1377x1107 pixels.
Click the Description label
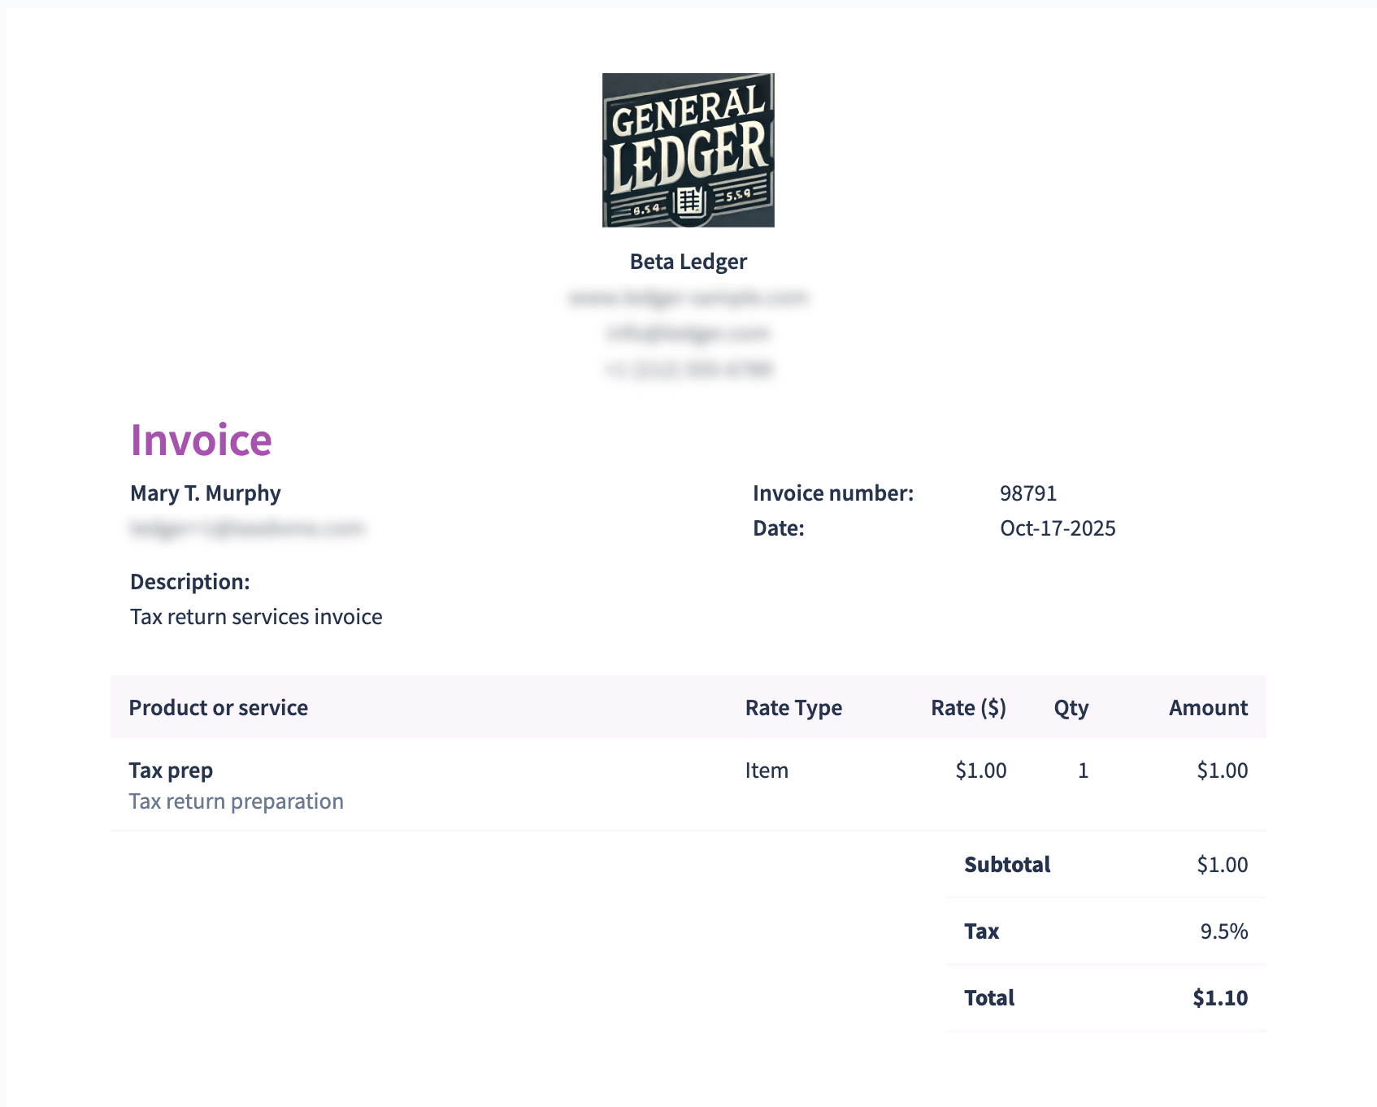(189, 582)
